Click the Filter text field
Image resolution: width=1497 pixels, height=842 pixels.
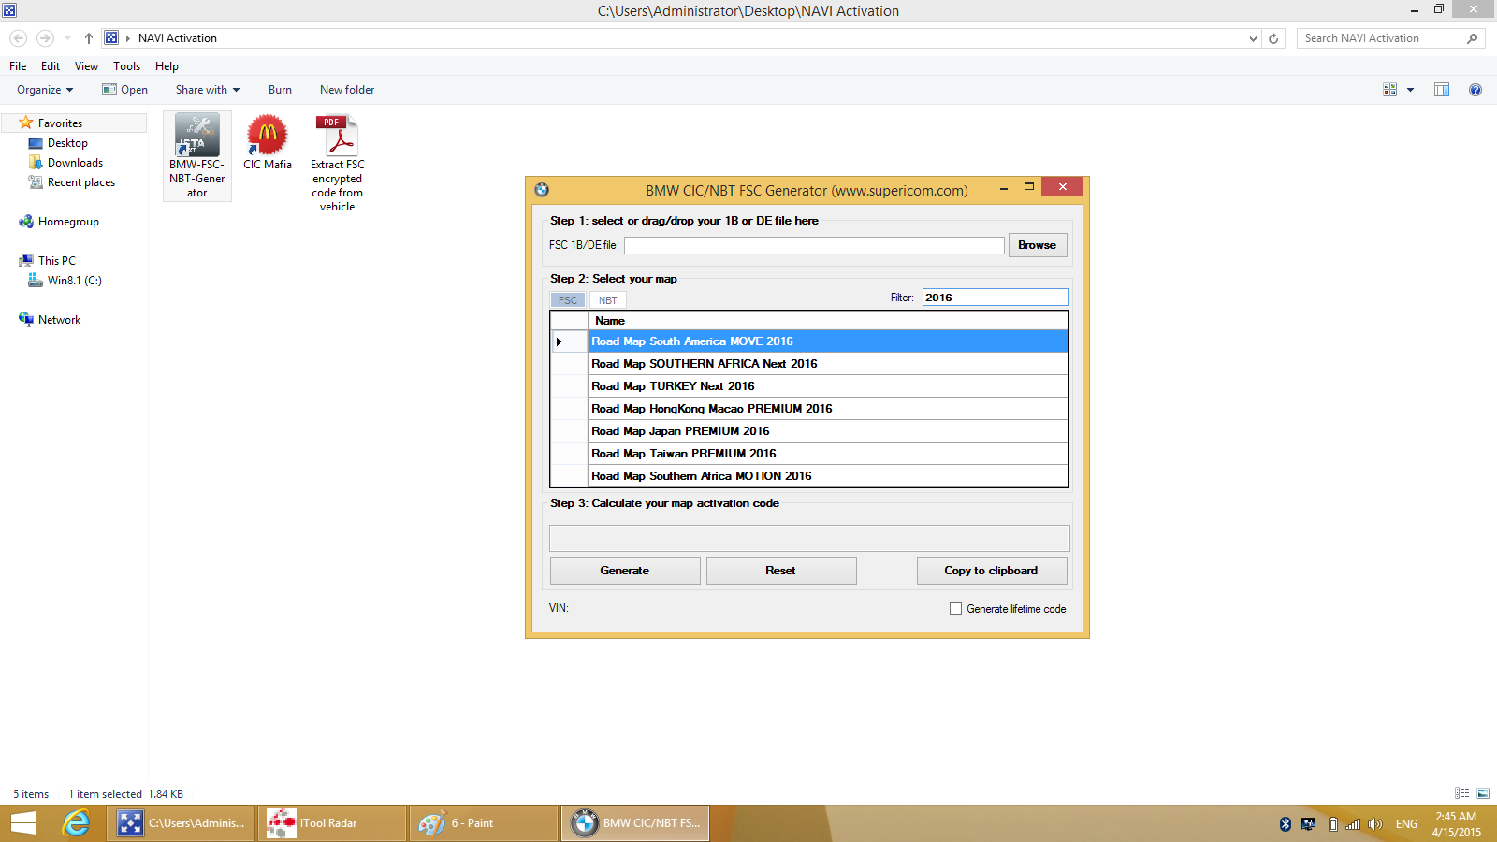point(996,298)
